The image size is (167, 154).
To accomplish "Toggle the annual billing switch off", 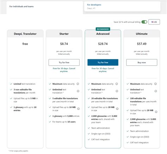I will 144,22.
